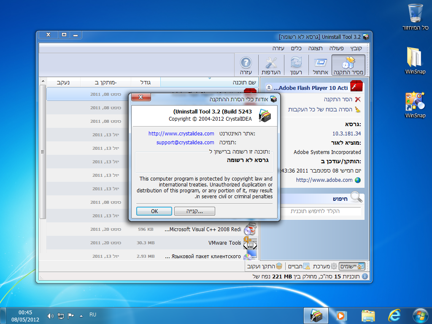Click the info icon in status bar
Image resolution: width=432 pixels, height=324 pixels.
[x=365, y=276]
